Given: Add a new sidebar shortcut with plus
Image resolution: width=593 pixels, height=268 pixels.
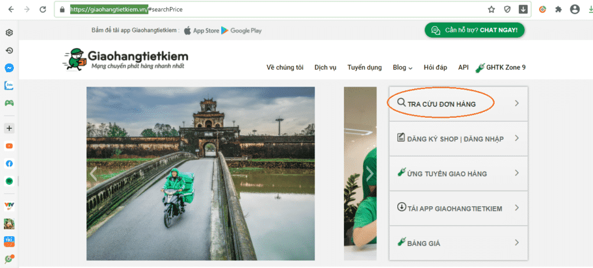Looking at the screenshot, I should [9, 128].
